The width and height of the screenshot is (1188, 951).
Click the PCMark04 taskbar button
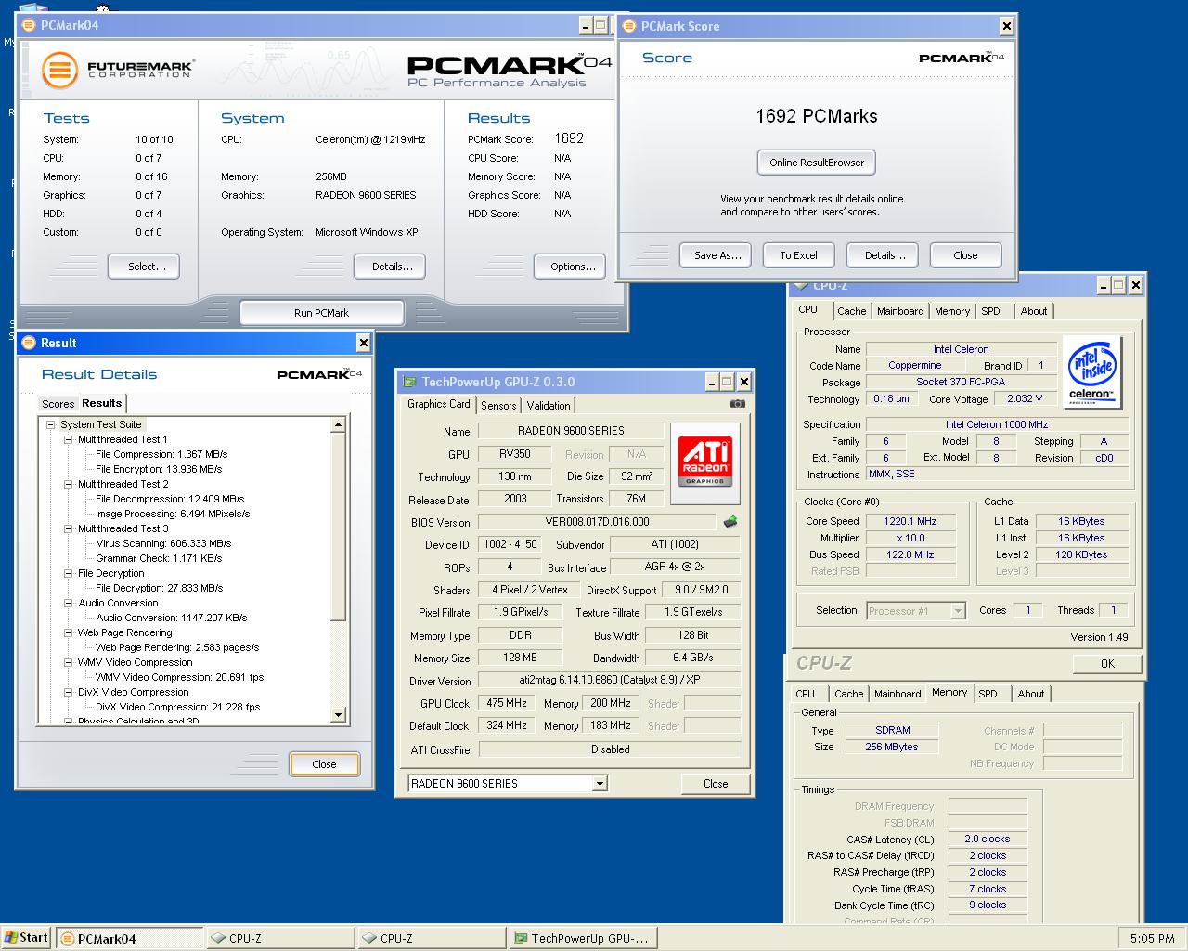[129, 938]
